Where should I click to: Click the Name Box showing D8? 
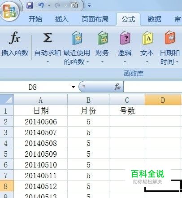coord(33,87)
